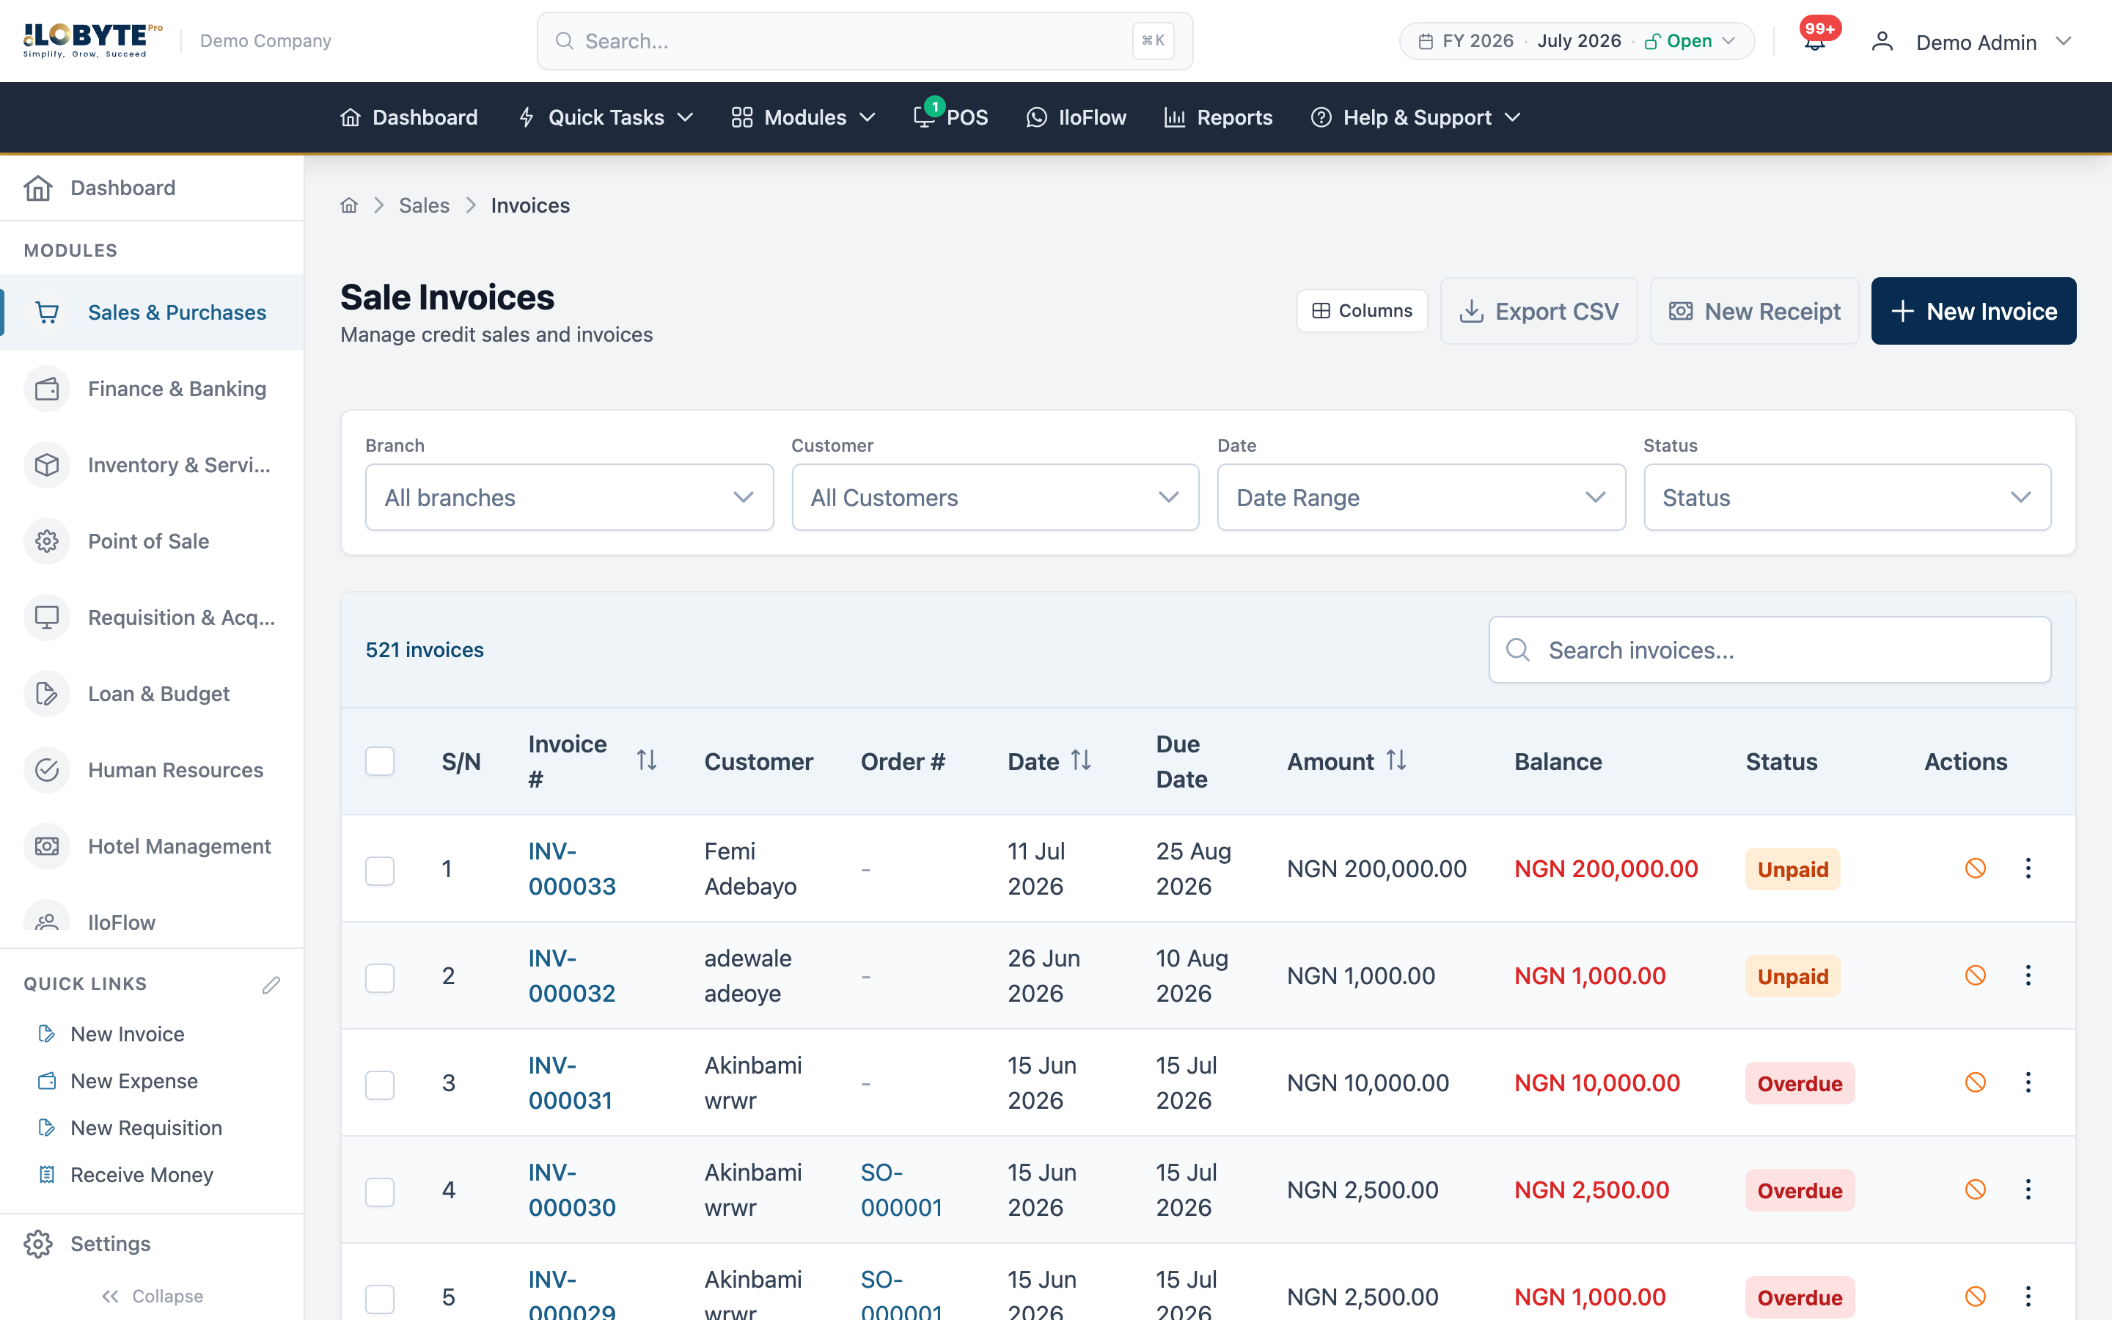
Task: Click the Hotel Management icon in sidebar
Action: pyautogui.click(x=47, y=846)
